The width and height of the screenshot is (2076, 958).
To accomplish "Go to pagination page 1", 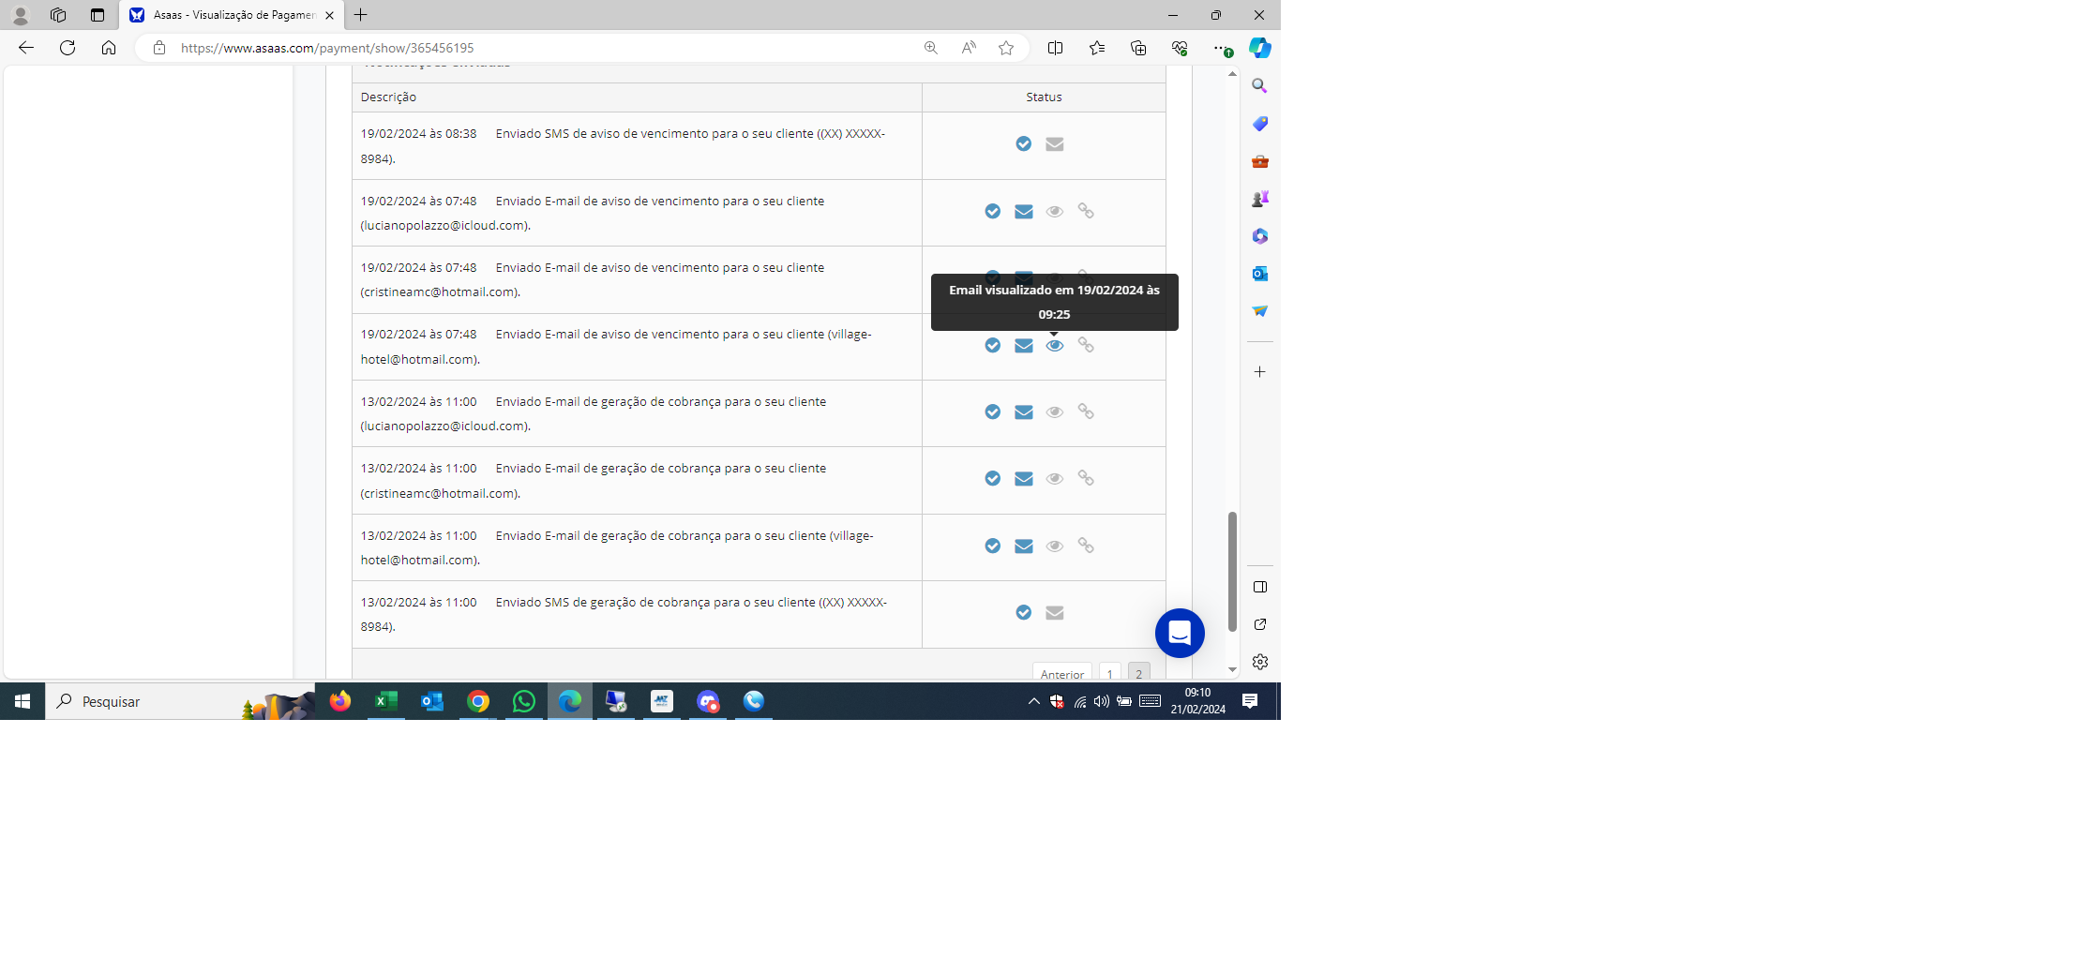I will tap(1110, 674).
